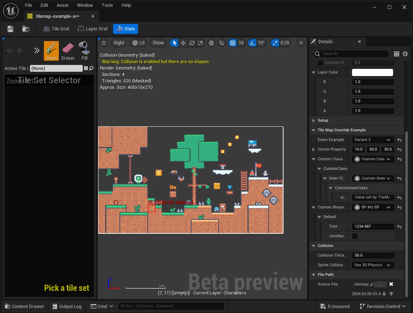The width and height of the screenshot is (413, 313).
Task: Open the Active Tile Set grid picker icon
Action: (x=86, y=68)
